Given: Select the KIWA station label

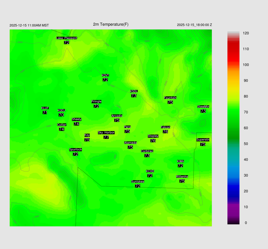Looking at the screenshot, I should [x=180, y=161].
